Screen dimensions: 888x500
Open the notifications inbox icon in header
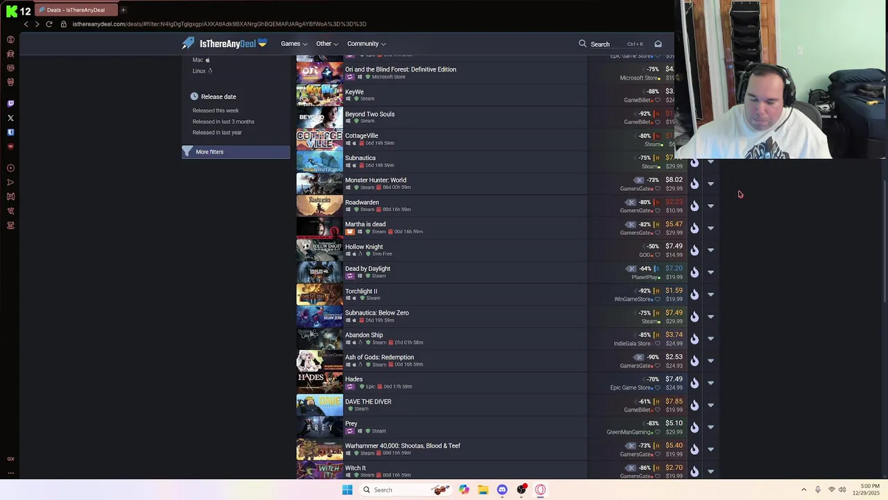(658, 44)
